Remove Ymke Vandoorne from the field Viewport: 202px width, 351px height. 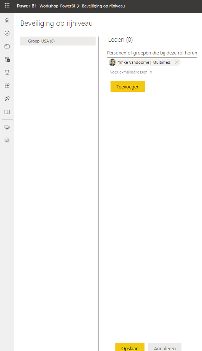[x=177, y=62]
